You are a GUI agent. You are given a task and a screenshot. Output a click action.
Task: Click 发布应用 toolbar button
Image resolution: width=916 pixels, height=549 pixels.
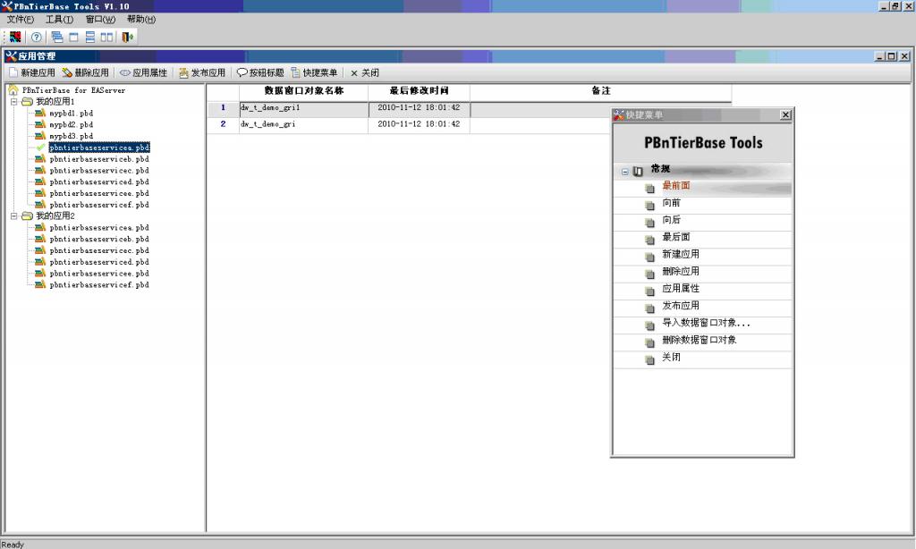click(x=202, y=73)
